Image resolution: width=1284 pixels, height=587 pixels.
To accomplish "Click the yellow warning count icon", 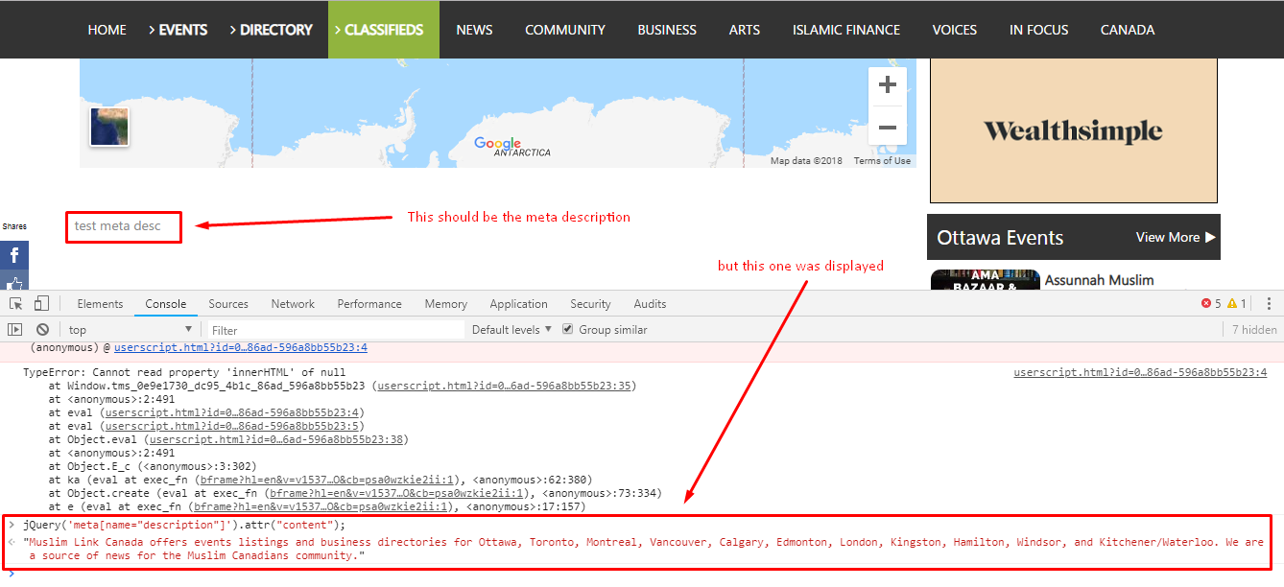I will click(x=1232, y=304).
